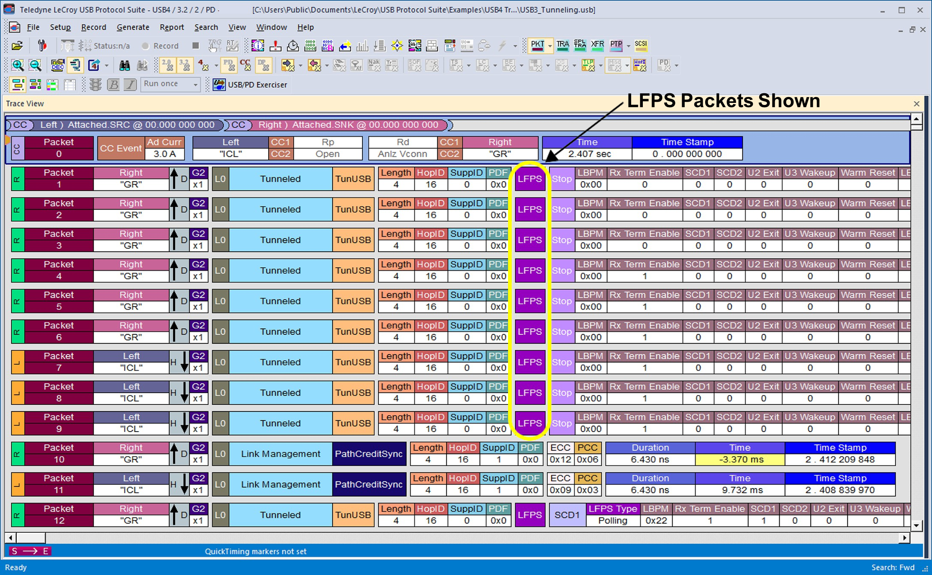This screenshot has width=932, height=575.
Task: Click the Zoom Out magnifier icon
Action: (35, 65)
